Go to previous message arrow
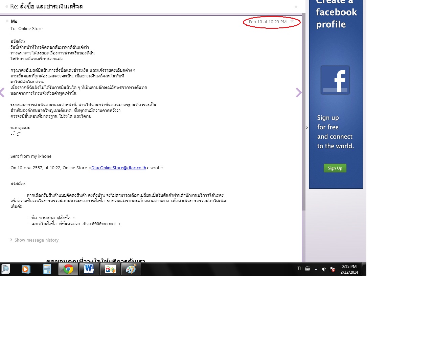The image size is (433, 346). coord(2,92)
